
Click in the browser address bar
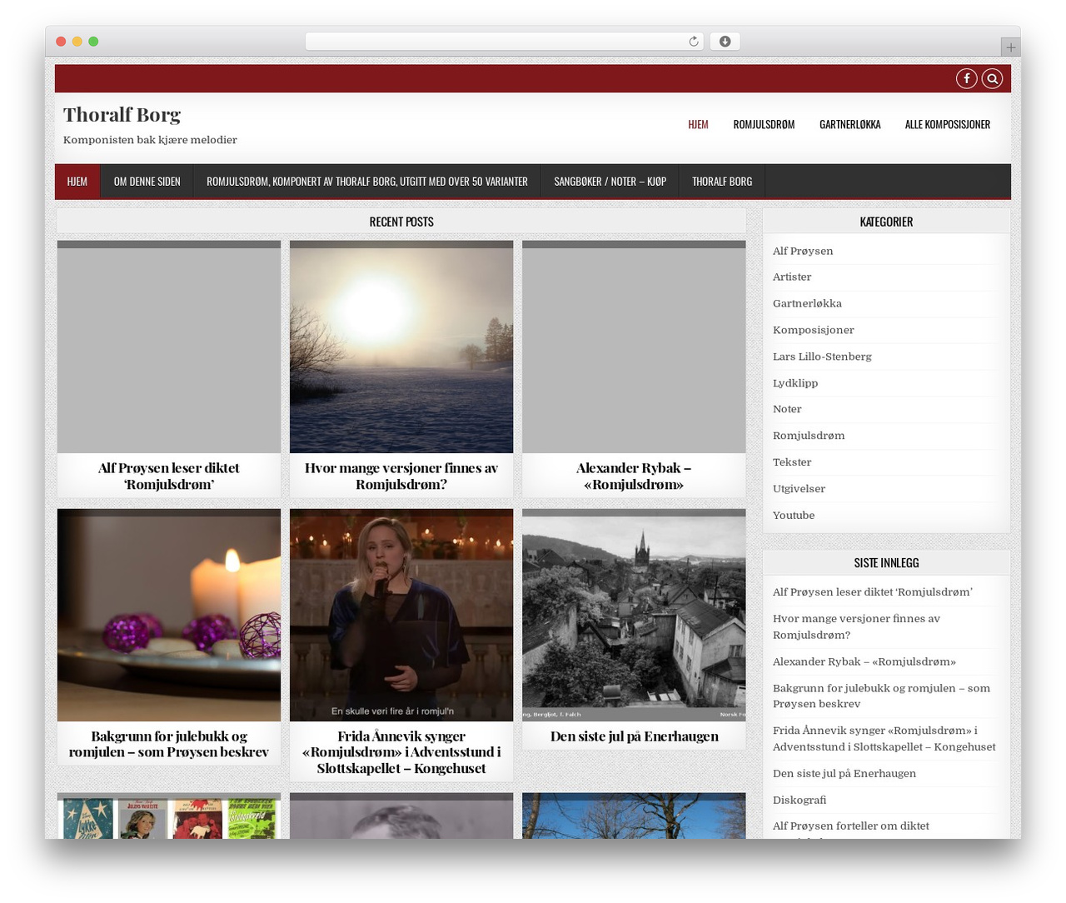pyautogui.click(x=504, y=42)
